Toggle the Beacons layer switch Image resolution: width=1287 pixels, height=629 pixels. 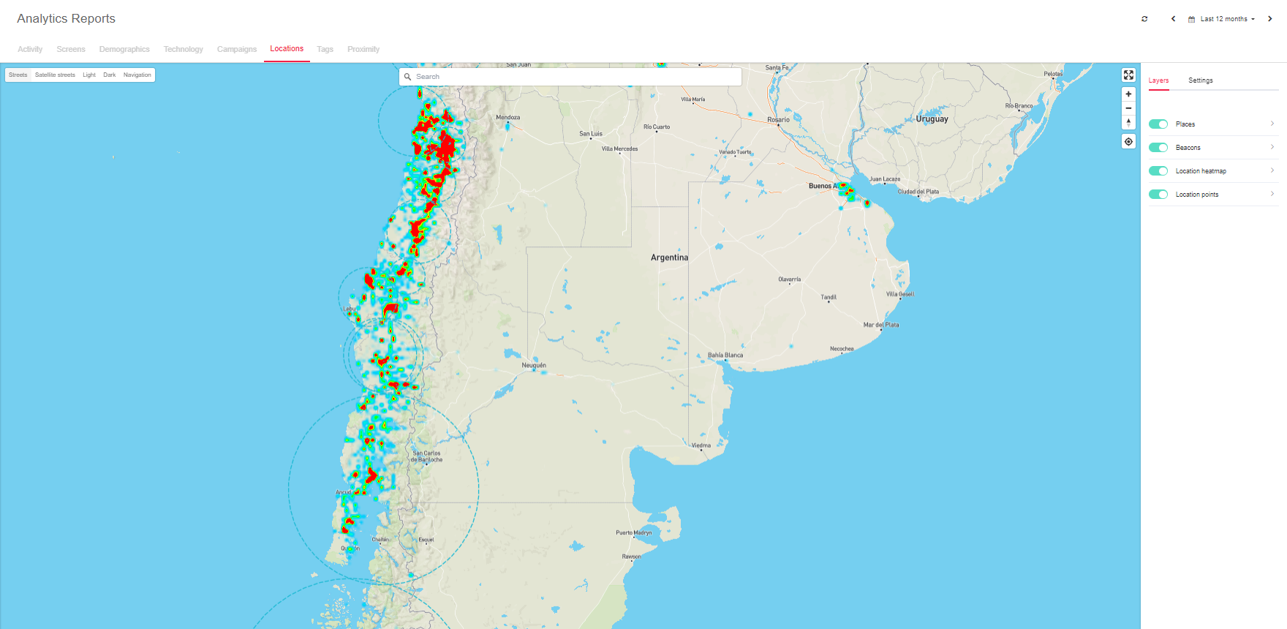pyautogui.click(x=1158, y=148)
